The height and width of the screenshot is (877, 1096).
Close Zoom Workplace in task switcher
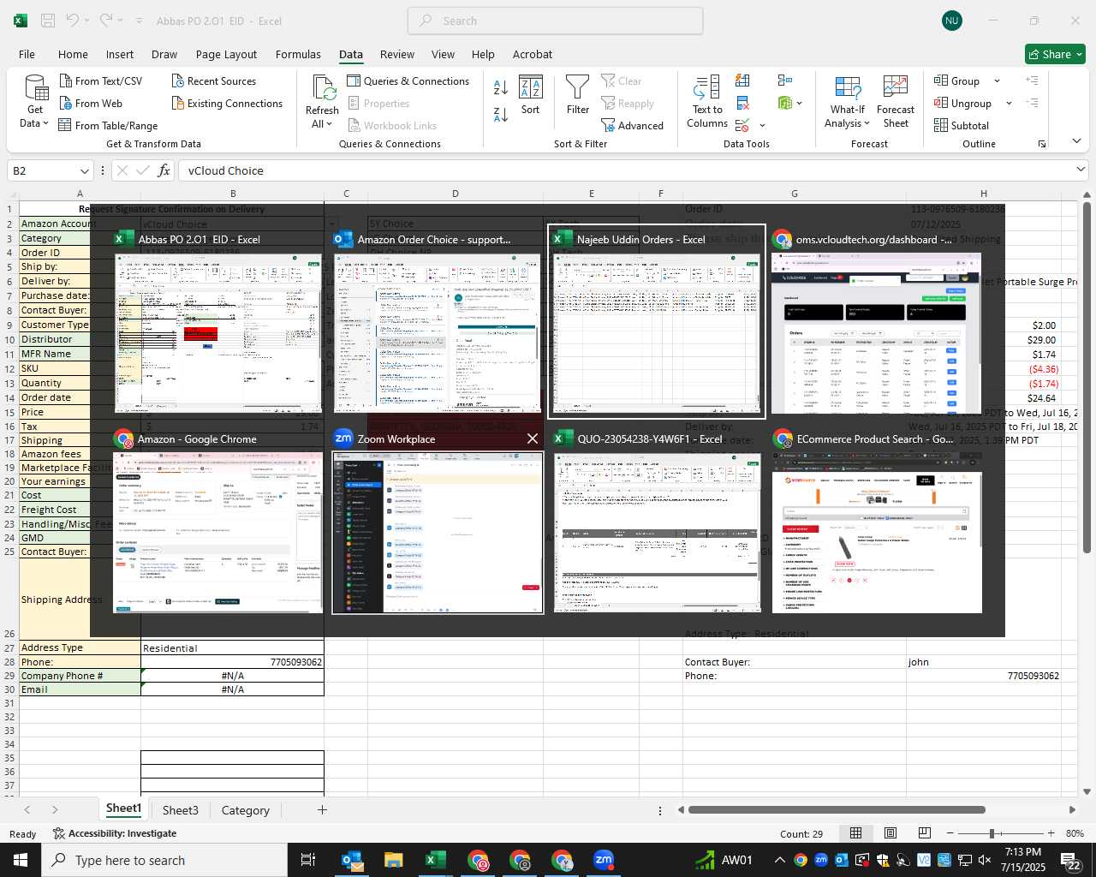point(533,438)
